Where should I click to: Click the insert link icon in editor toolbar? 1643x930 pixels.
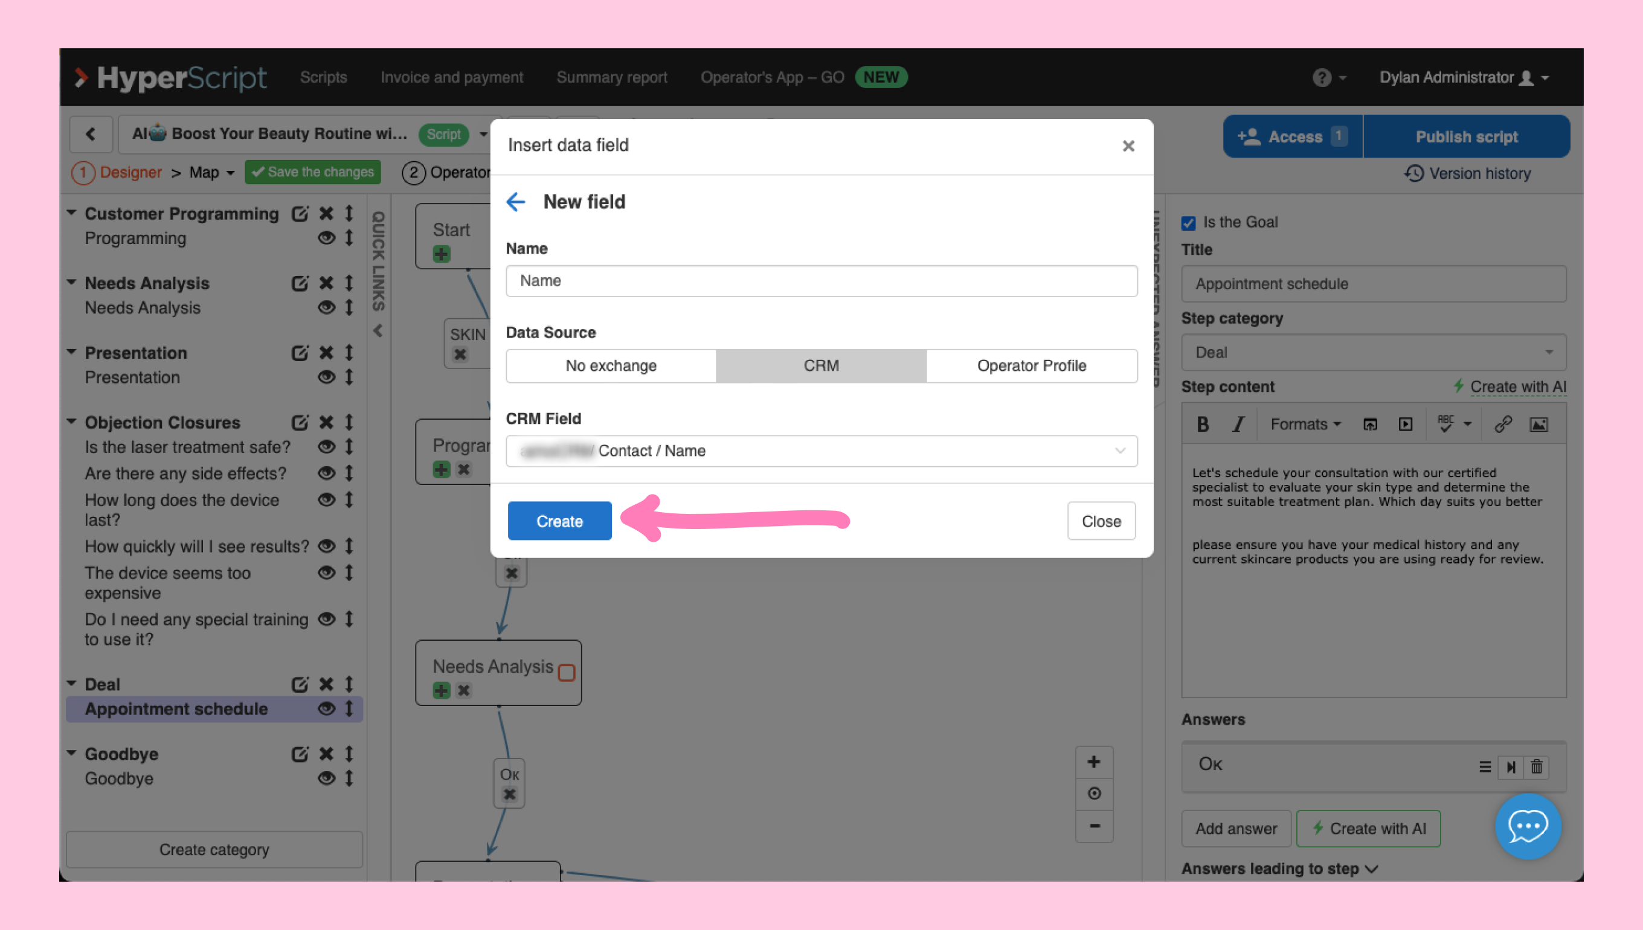point(1502,424)
